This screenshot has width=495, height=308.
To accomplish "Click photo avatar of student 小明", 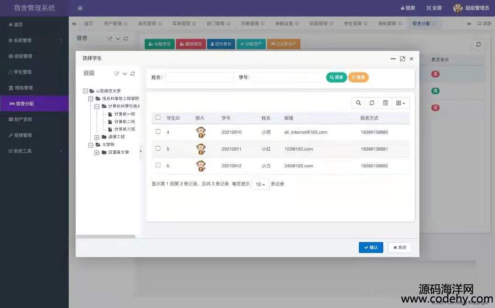I will pos(201,132).
